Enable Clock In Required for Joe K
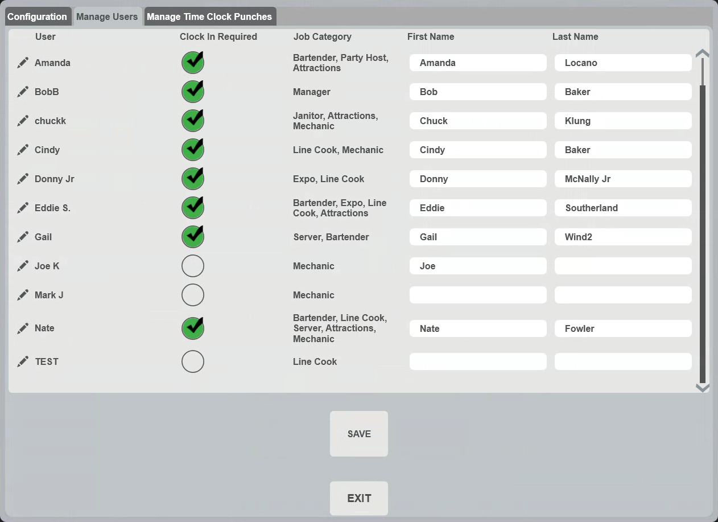Viewport: 718px width, 522px height. point(193,266)
